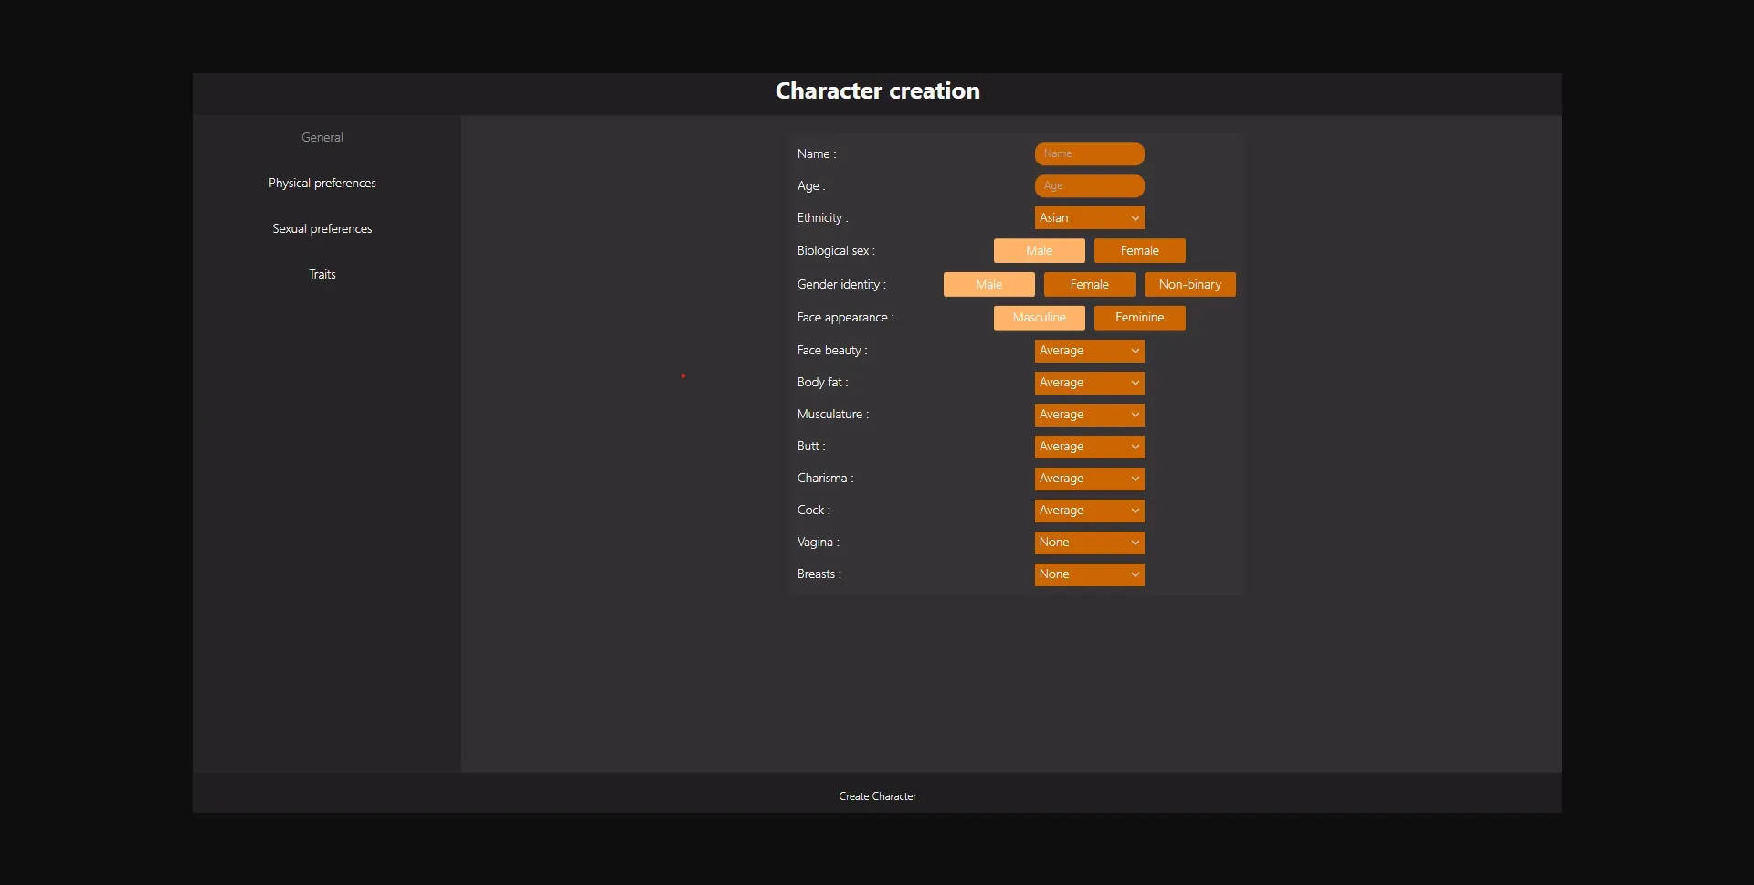
Task: Click the Age input field
Action: click(x=1089, y=186)
